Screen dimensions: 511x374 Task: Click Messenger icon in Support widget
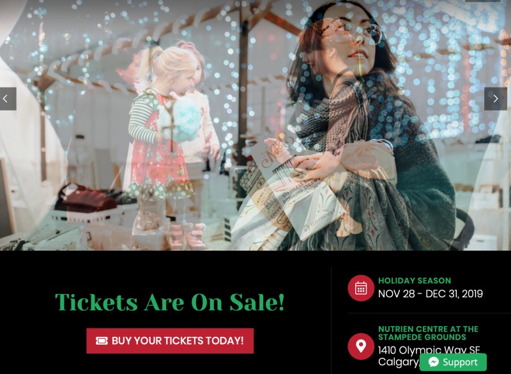coord(434,362)
